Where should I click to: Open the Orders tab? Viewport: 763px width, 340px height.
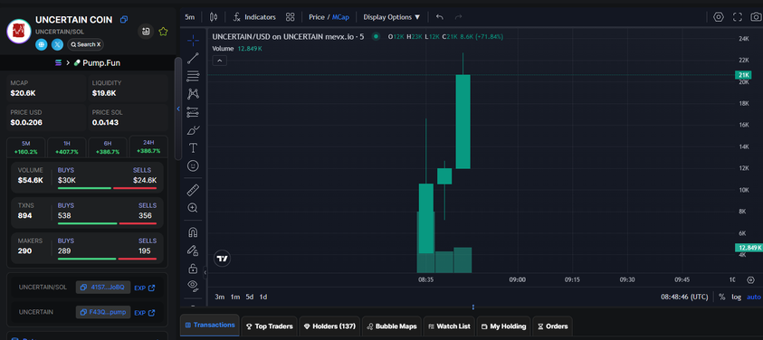[x=552, y=326]
